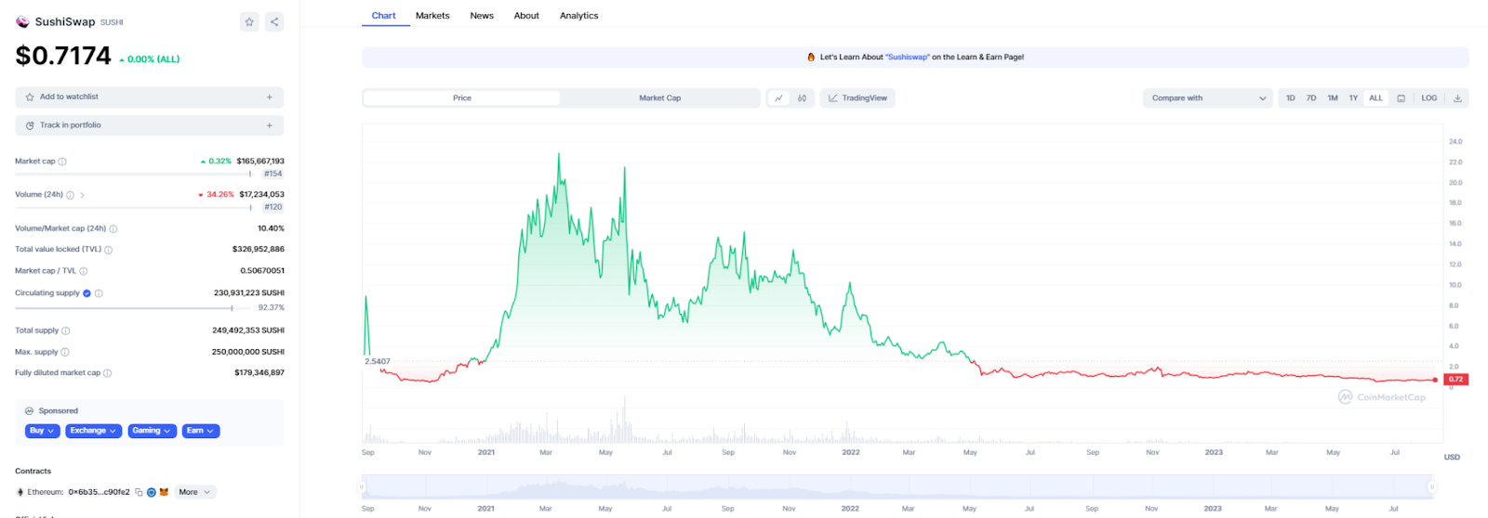
Task: Click the blue shield icon beside contract address
Action: click(152, 492)
